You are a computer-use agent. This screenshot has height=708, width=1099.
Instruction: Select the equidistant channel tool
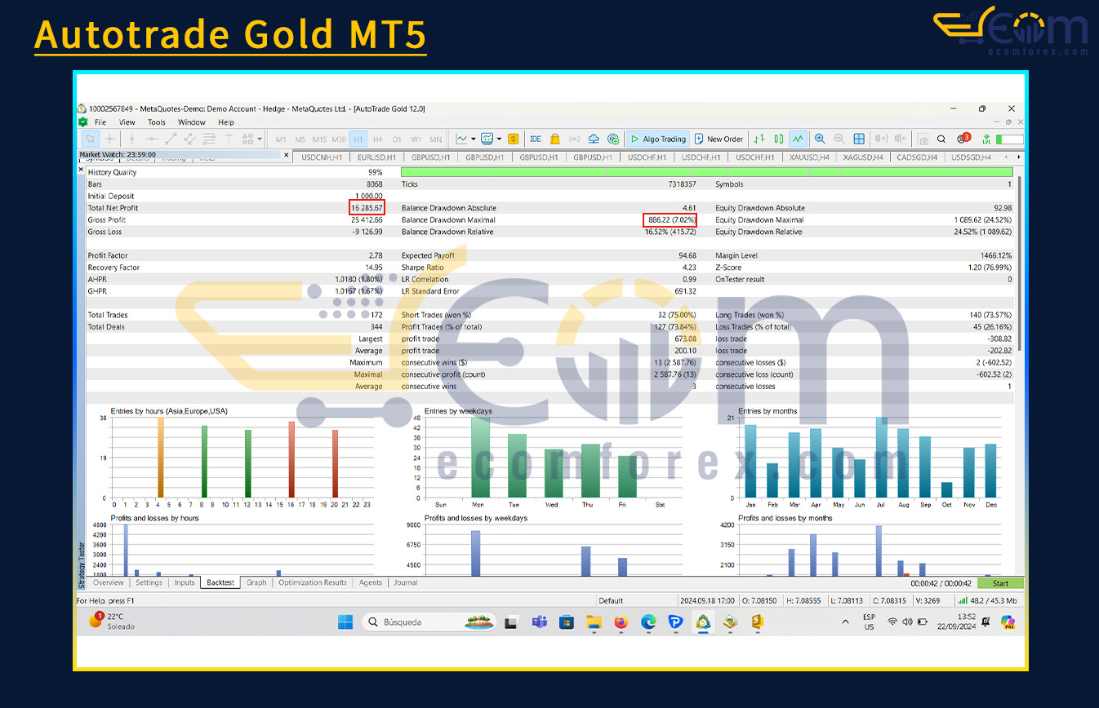[189, 139]
